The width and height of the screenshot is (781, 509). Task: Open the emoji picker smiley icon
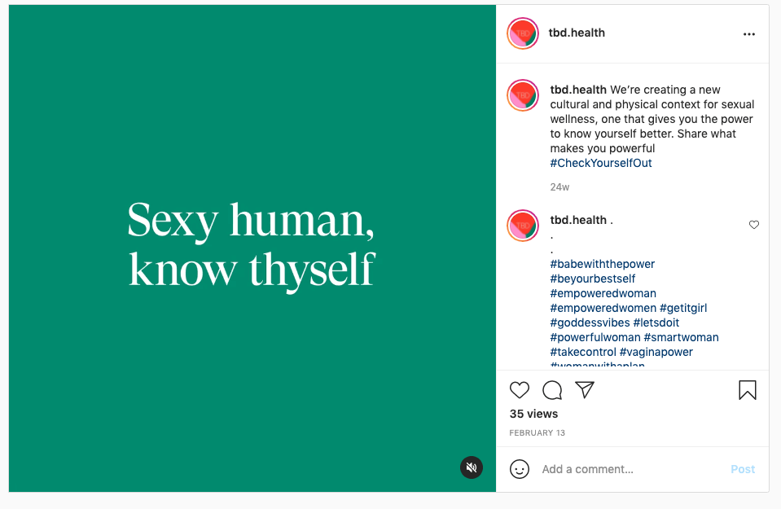point(519,469)
